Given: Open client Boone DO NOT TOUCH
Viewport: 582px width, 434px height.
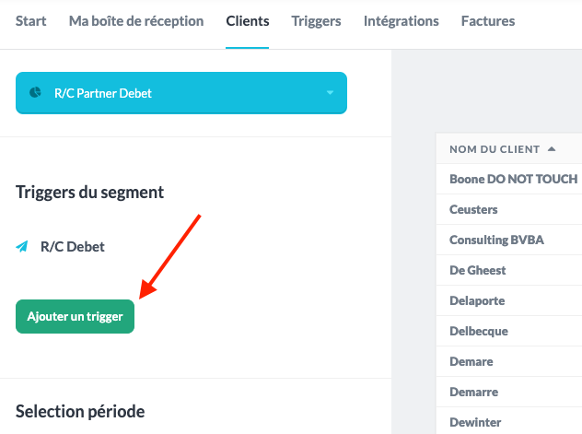Looking at the screenshot, I should (513, 179).
